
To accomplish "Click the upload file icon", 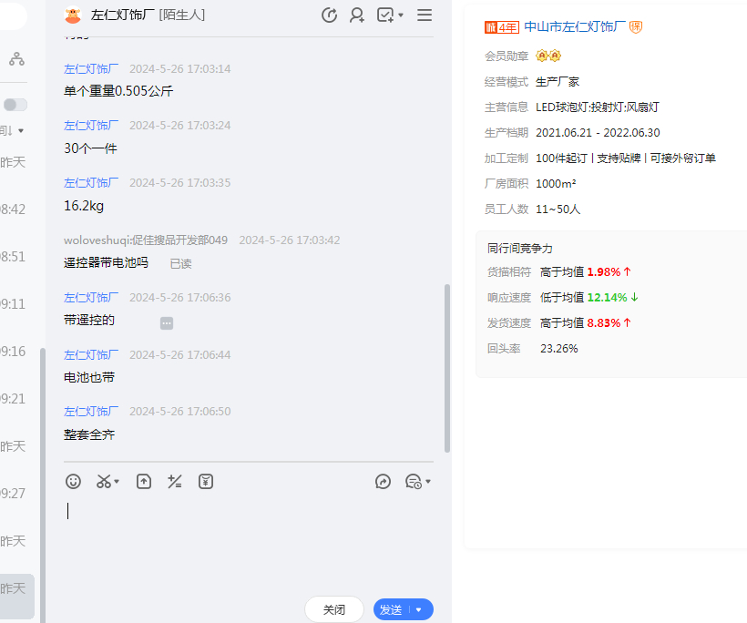I will tap(144, 482).
